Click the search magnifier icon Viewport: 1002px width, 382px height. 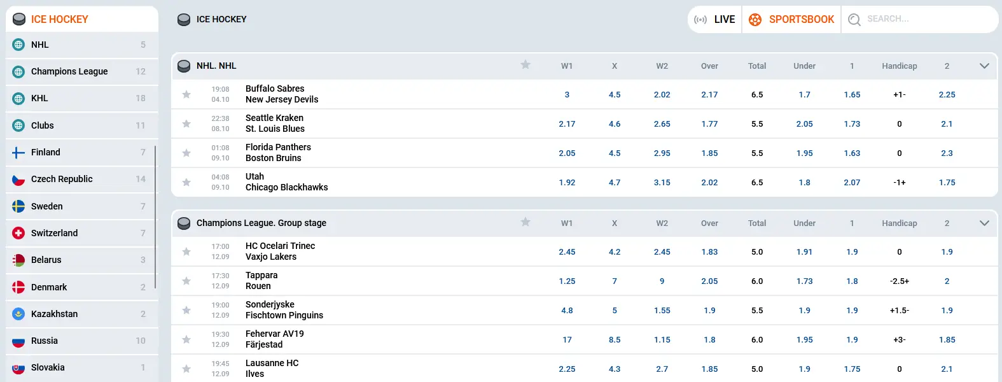(x=854, y=20)
